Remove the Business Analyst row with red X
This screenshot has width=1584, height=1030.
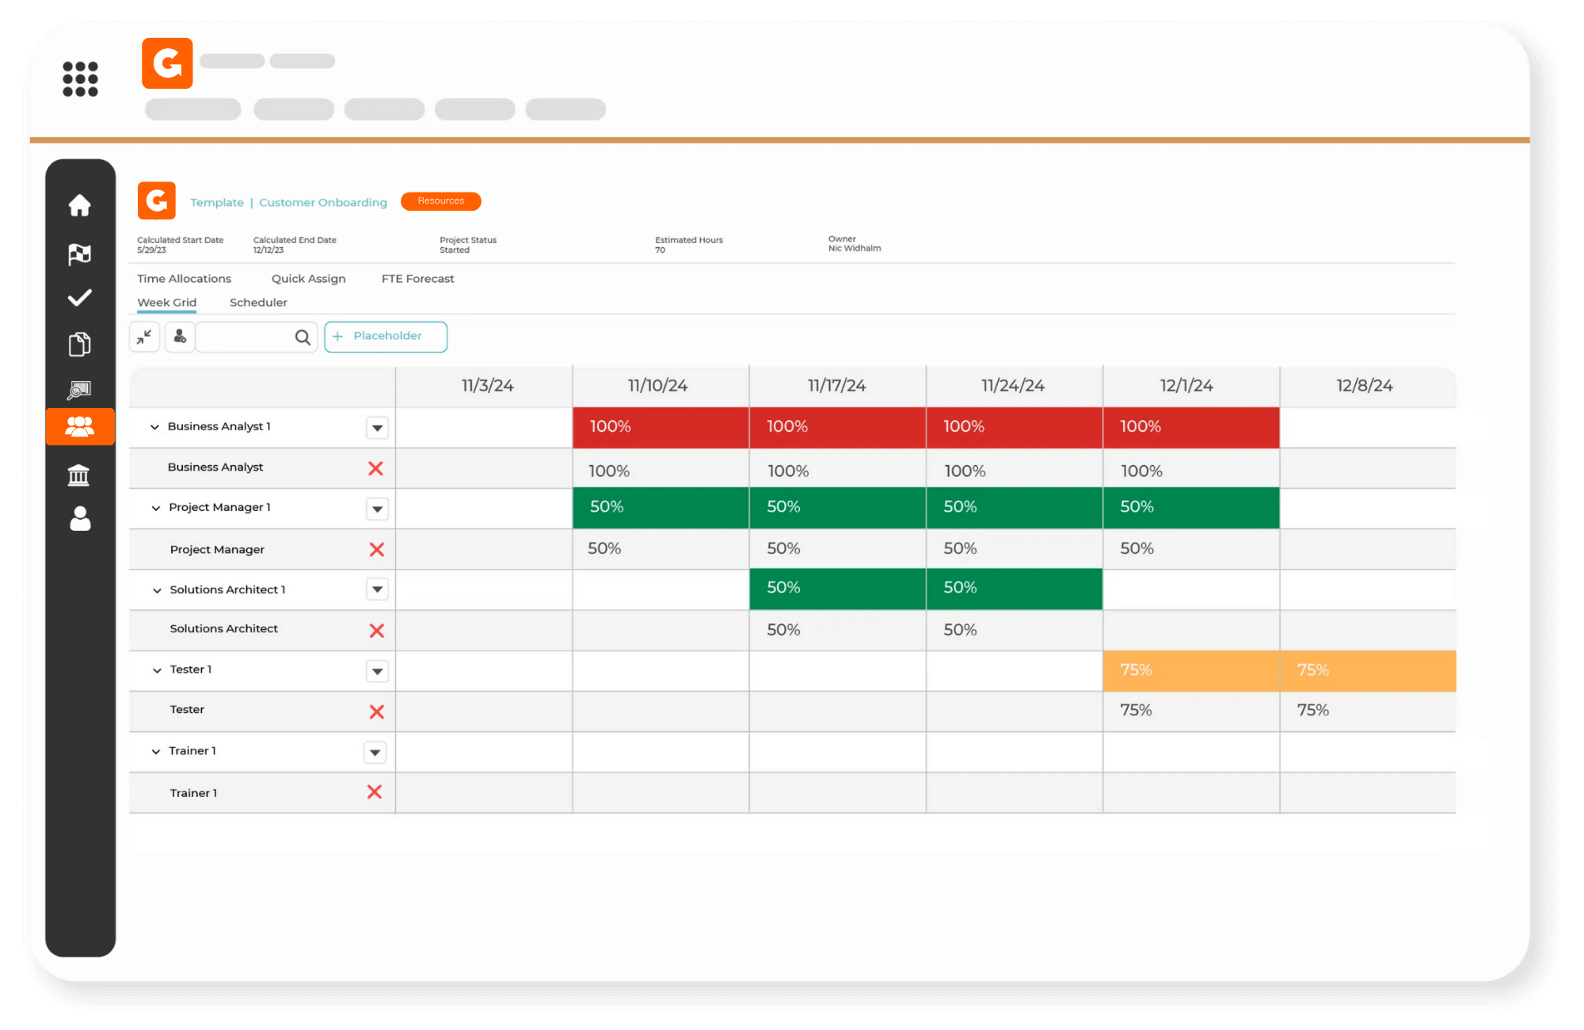coord(375,468)
